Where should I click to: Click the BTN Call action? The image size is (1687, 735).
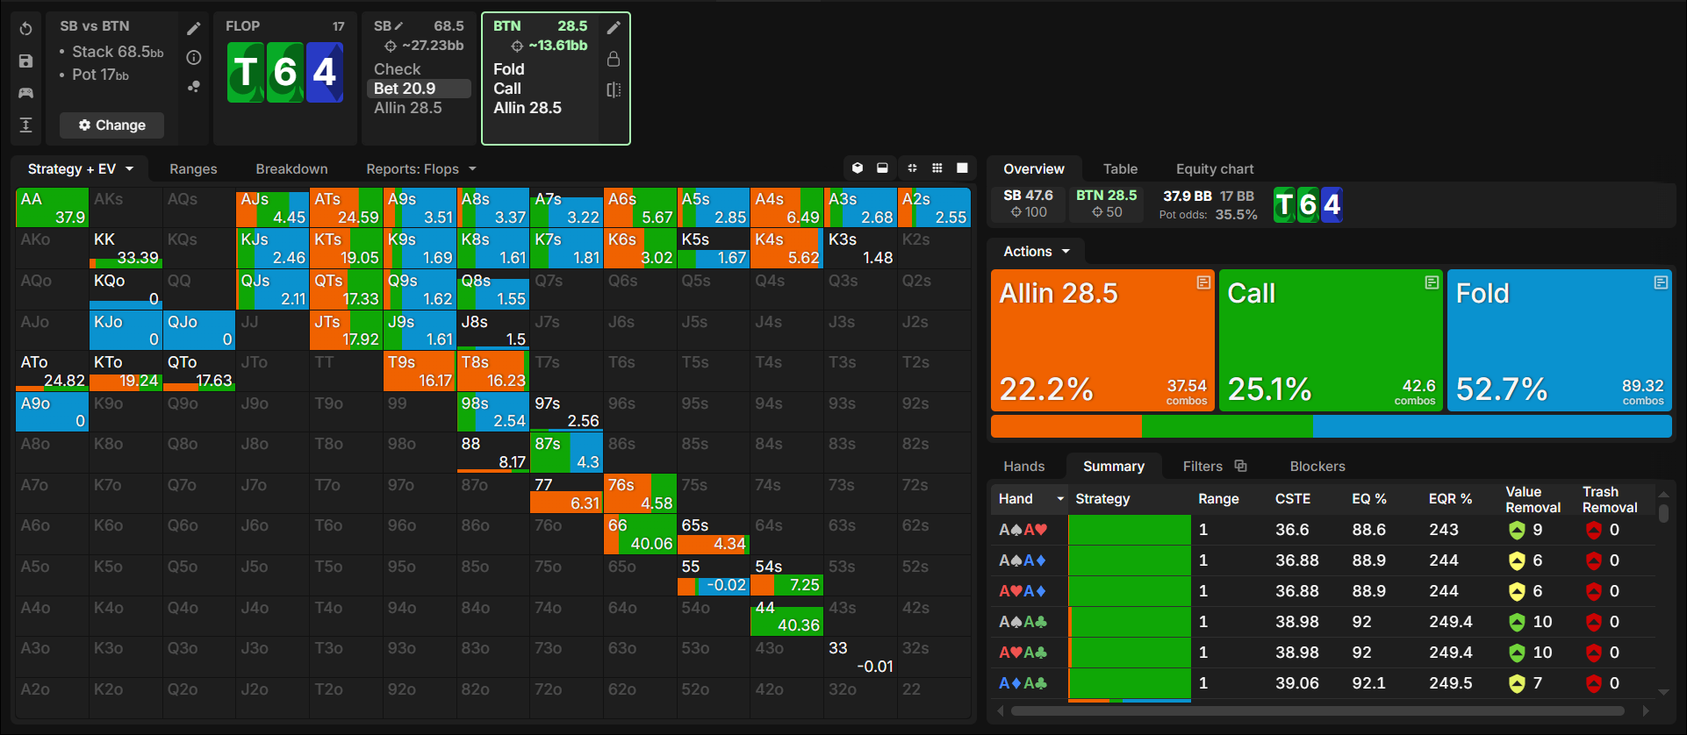(507, 89)
